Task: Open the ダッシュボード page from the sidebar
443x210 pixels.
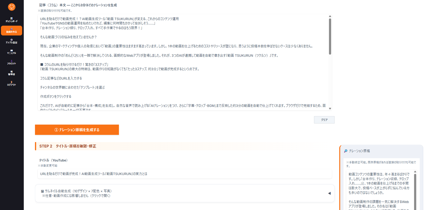Action: click(12, 20)
